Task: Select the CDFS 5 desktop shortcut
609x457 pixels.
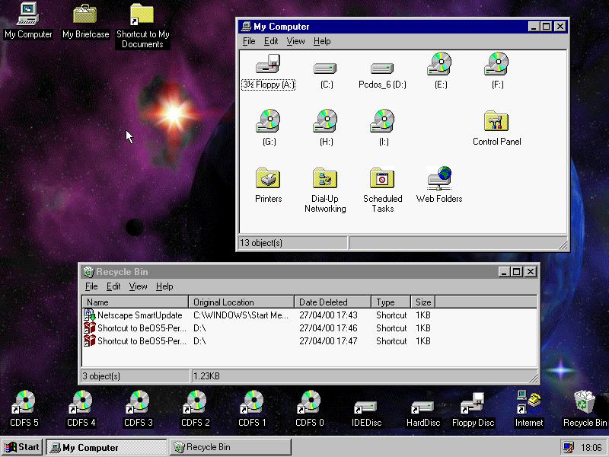Action: (24, 402)
